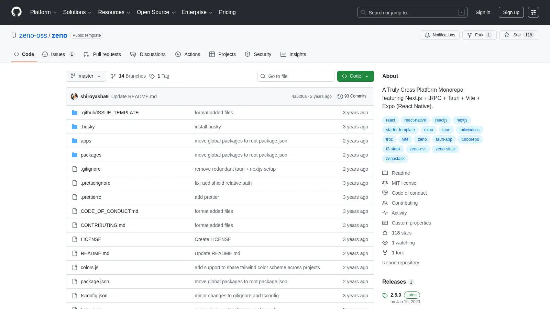The image size is (550, 309).
Task: Click the book icon next to Readme
Action: (385, 173)
